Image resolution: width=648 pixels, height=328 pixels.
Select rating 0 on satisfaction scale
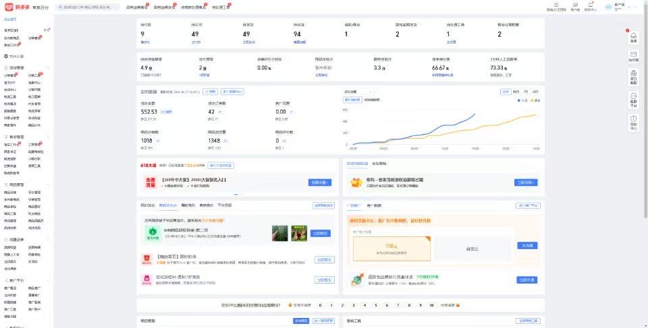[320, 305]
